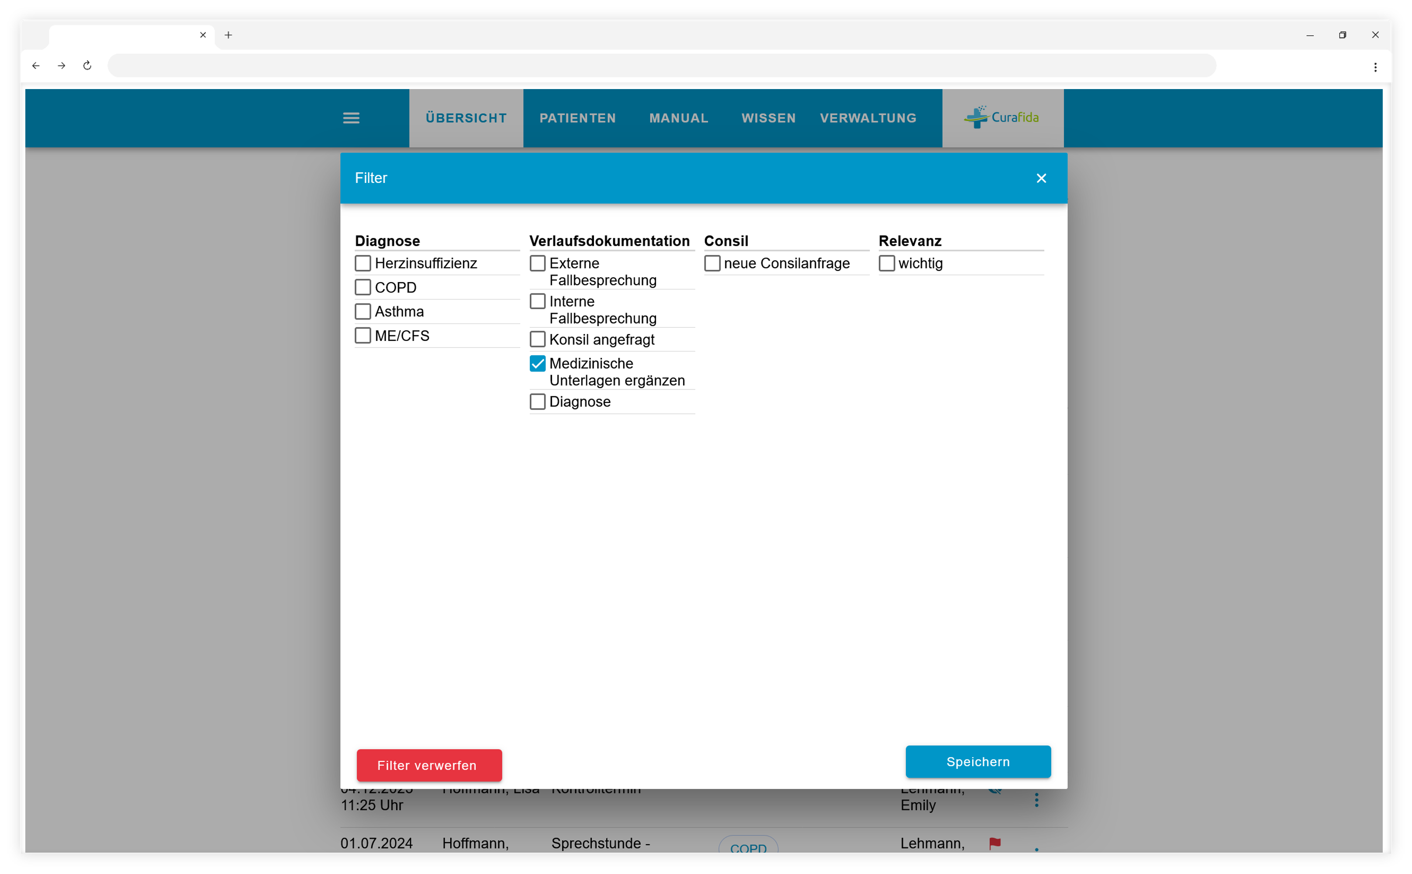Screen dimensions: 1412x874
Task: Open the hamburger navigation menu
Action: click(x=351, y=118)
